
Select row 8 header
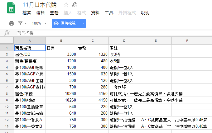click(7, 93)
